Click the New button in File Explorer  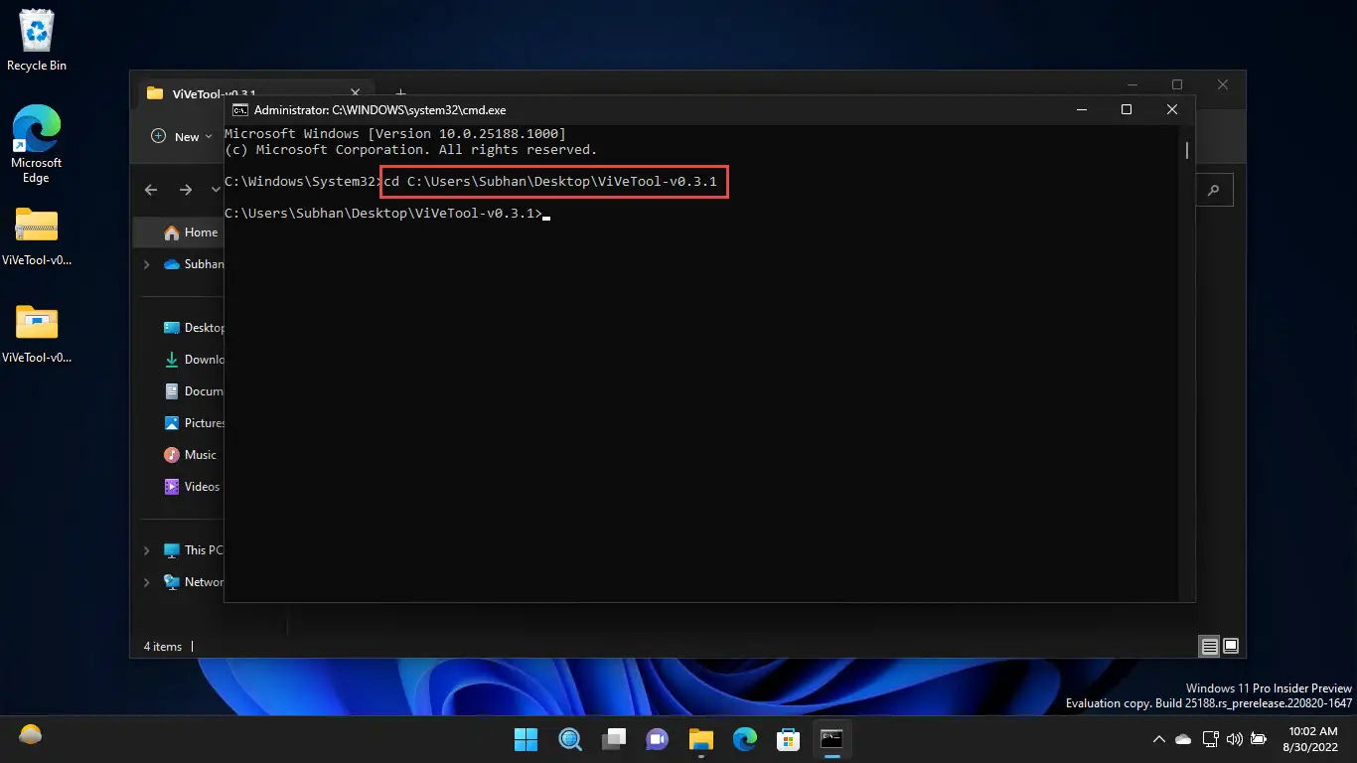(x=182, y=137)
